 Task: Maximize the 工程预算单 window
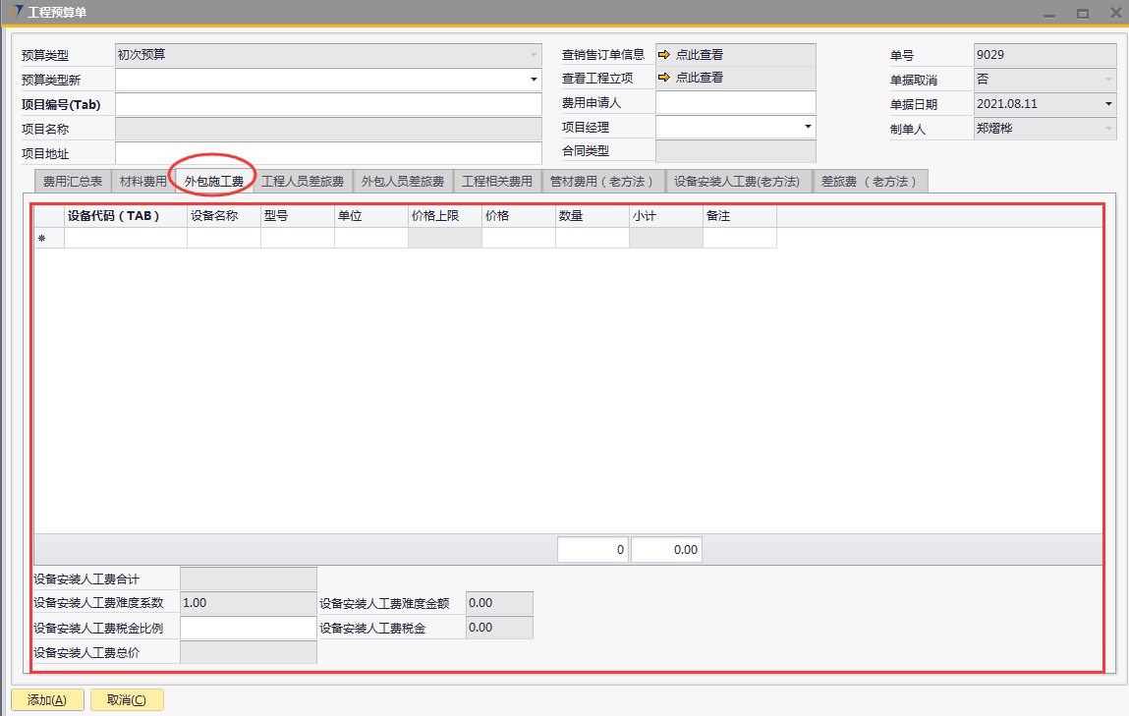click(x=1082, y=14)
